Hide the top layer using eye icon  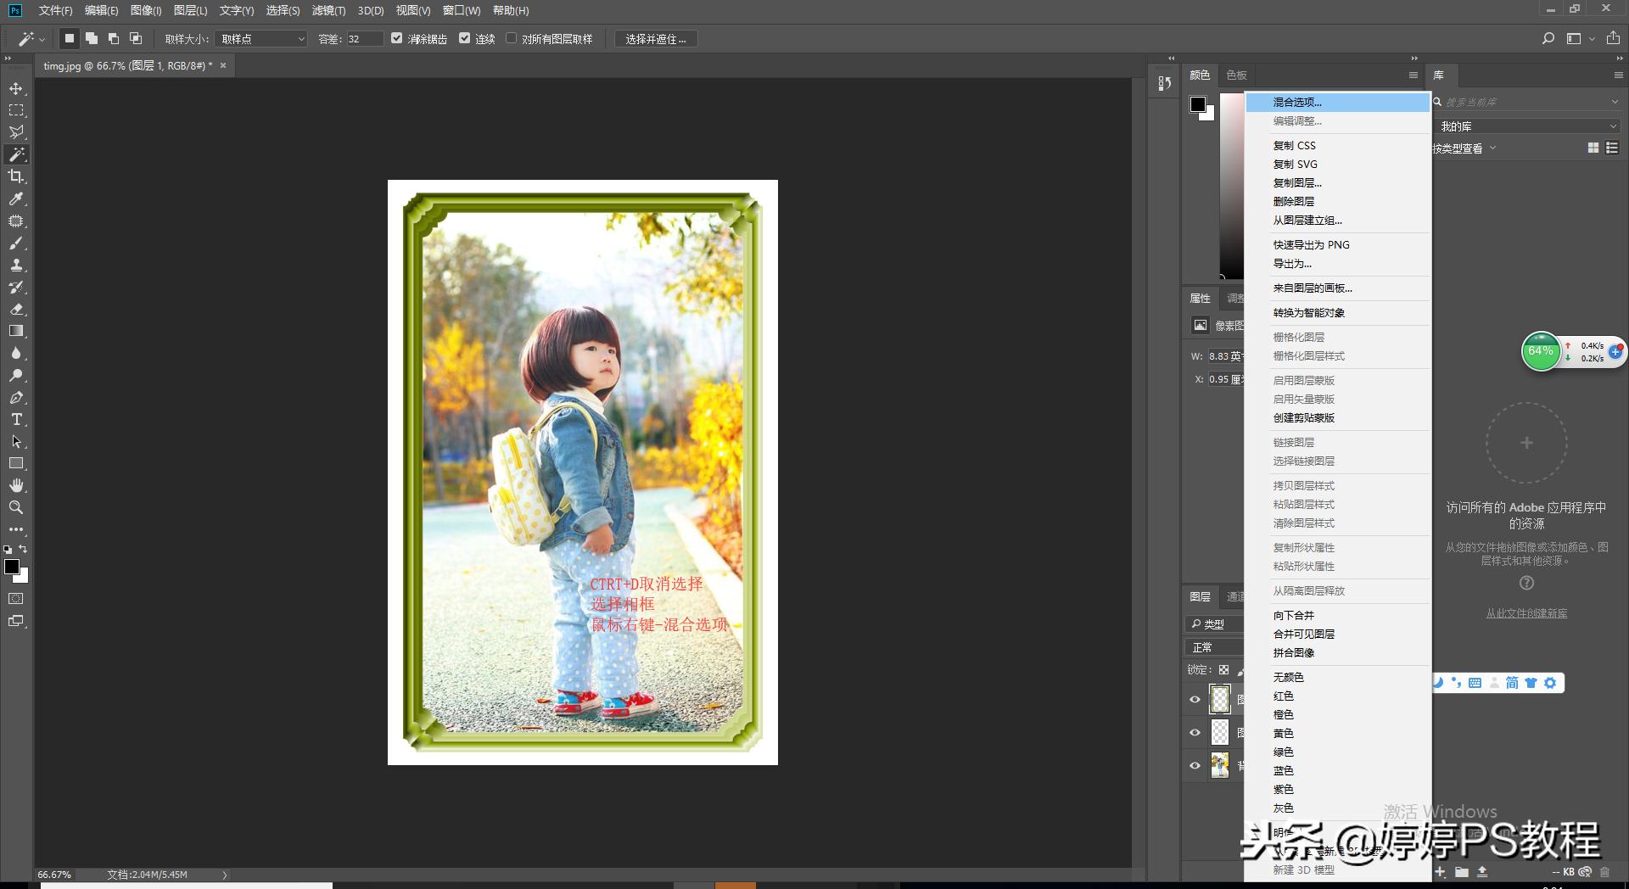(1195, 700)
